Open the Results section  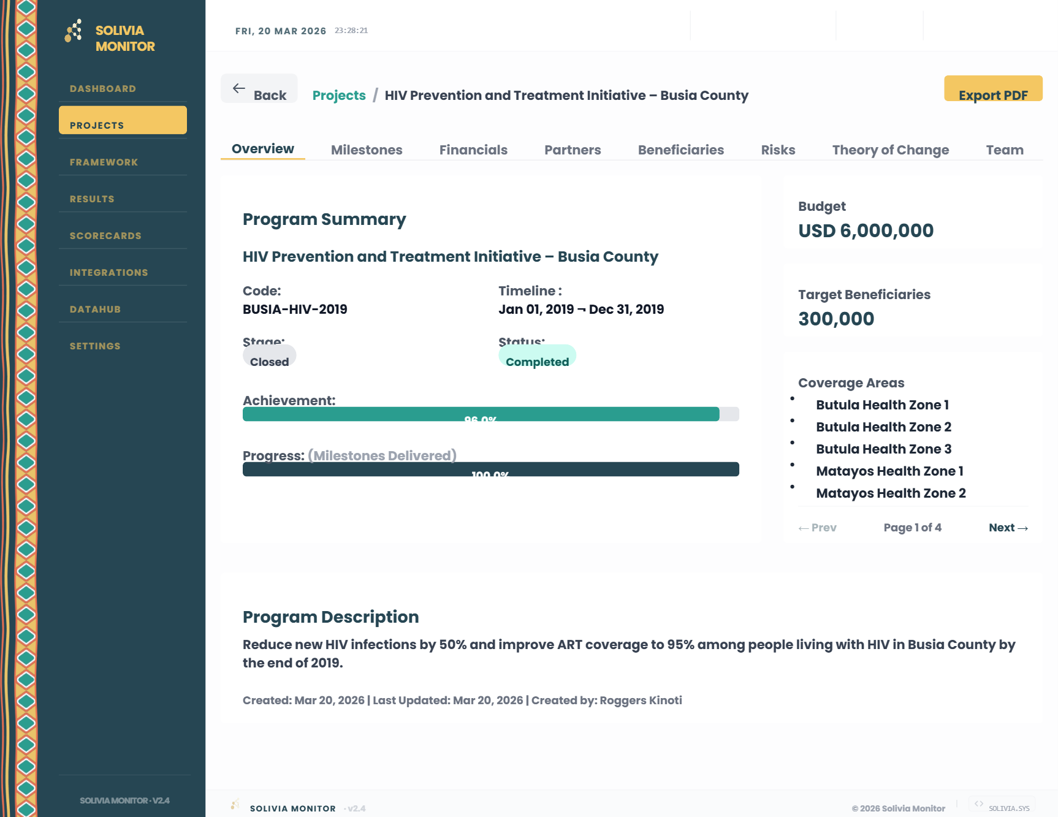(x=92, y=199)
